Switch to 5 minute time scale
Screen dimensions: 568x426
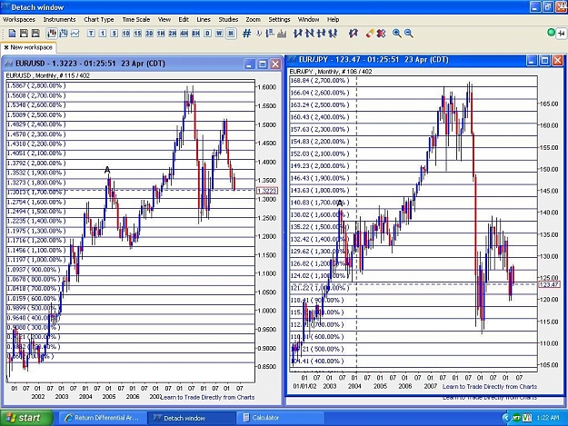pos(115,34)
